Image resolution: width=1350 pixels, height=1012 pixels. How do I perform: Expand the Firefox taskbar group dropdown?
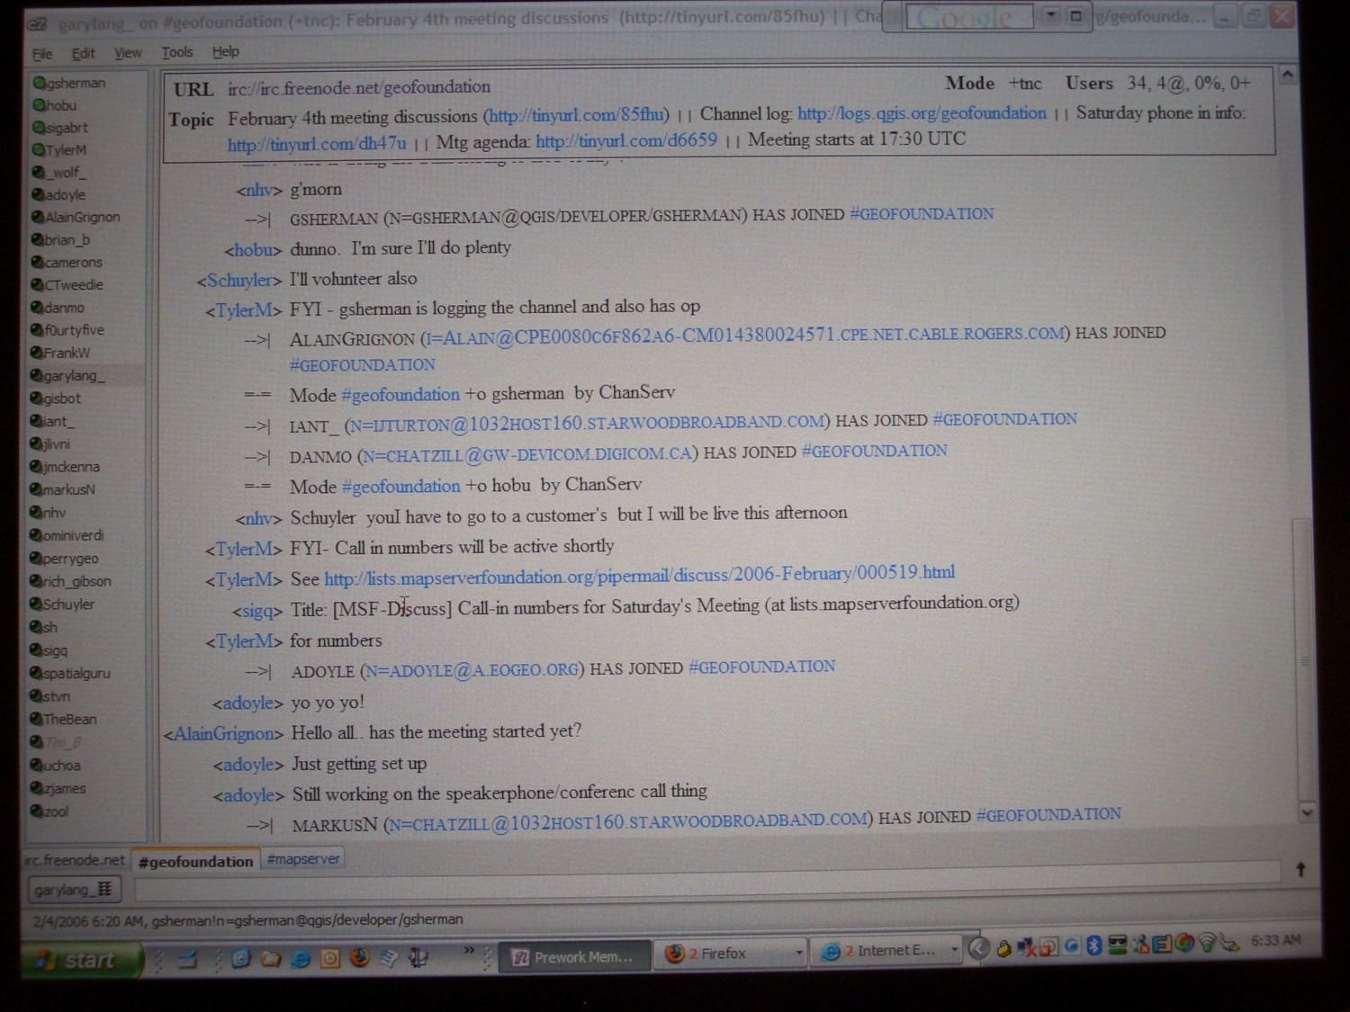798,953
